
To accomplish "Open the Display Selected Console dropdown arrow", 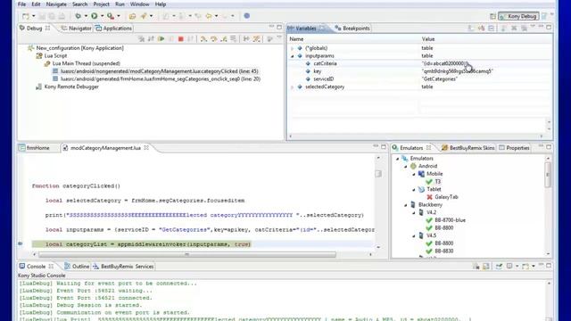I will click(517, 267).
